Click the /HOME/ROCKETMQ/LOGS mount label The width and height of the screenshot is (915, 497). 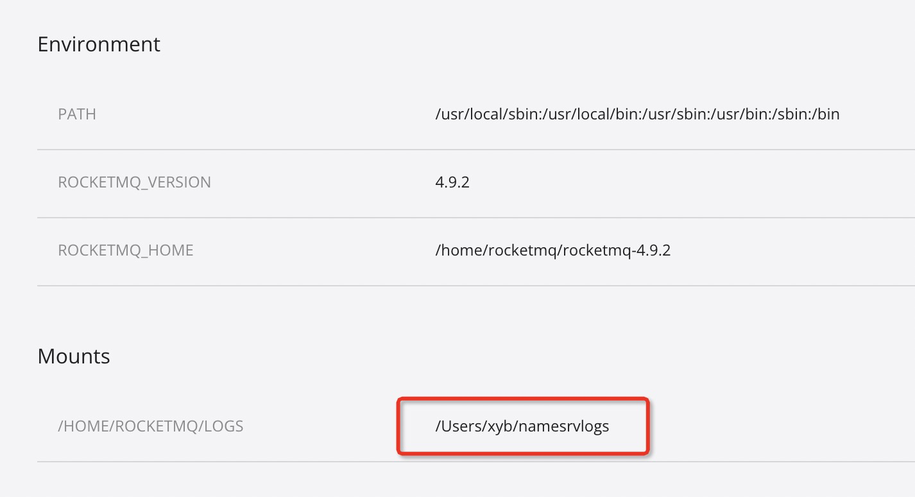pos(150,425)
